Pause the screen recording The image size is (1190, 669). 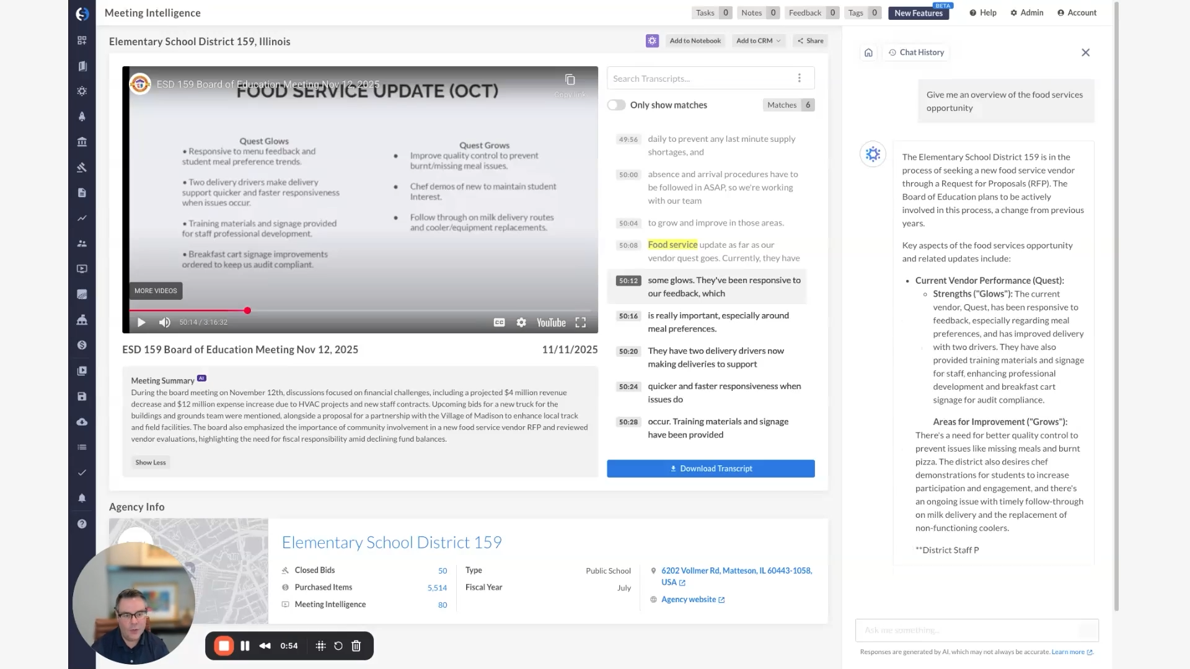point(245,646)
